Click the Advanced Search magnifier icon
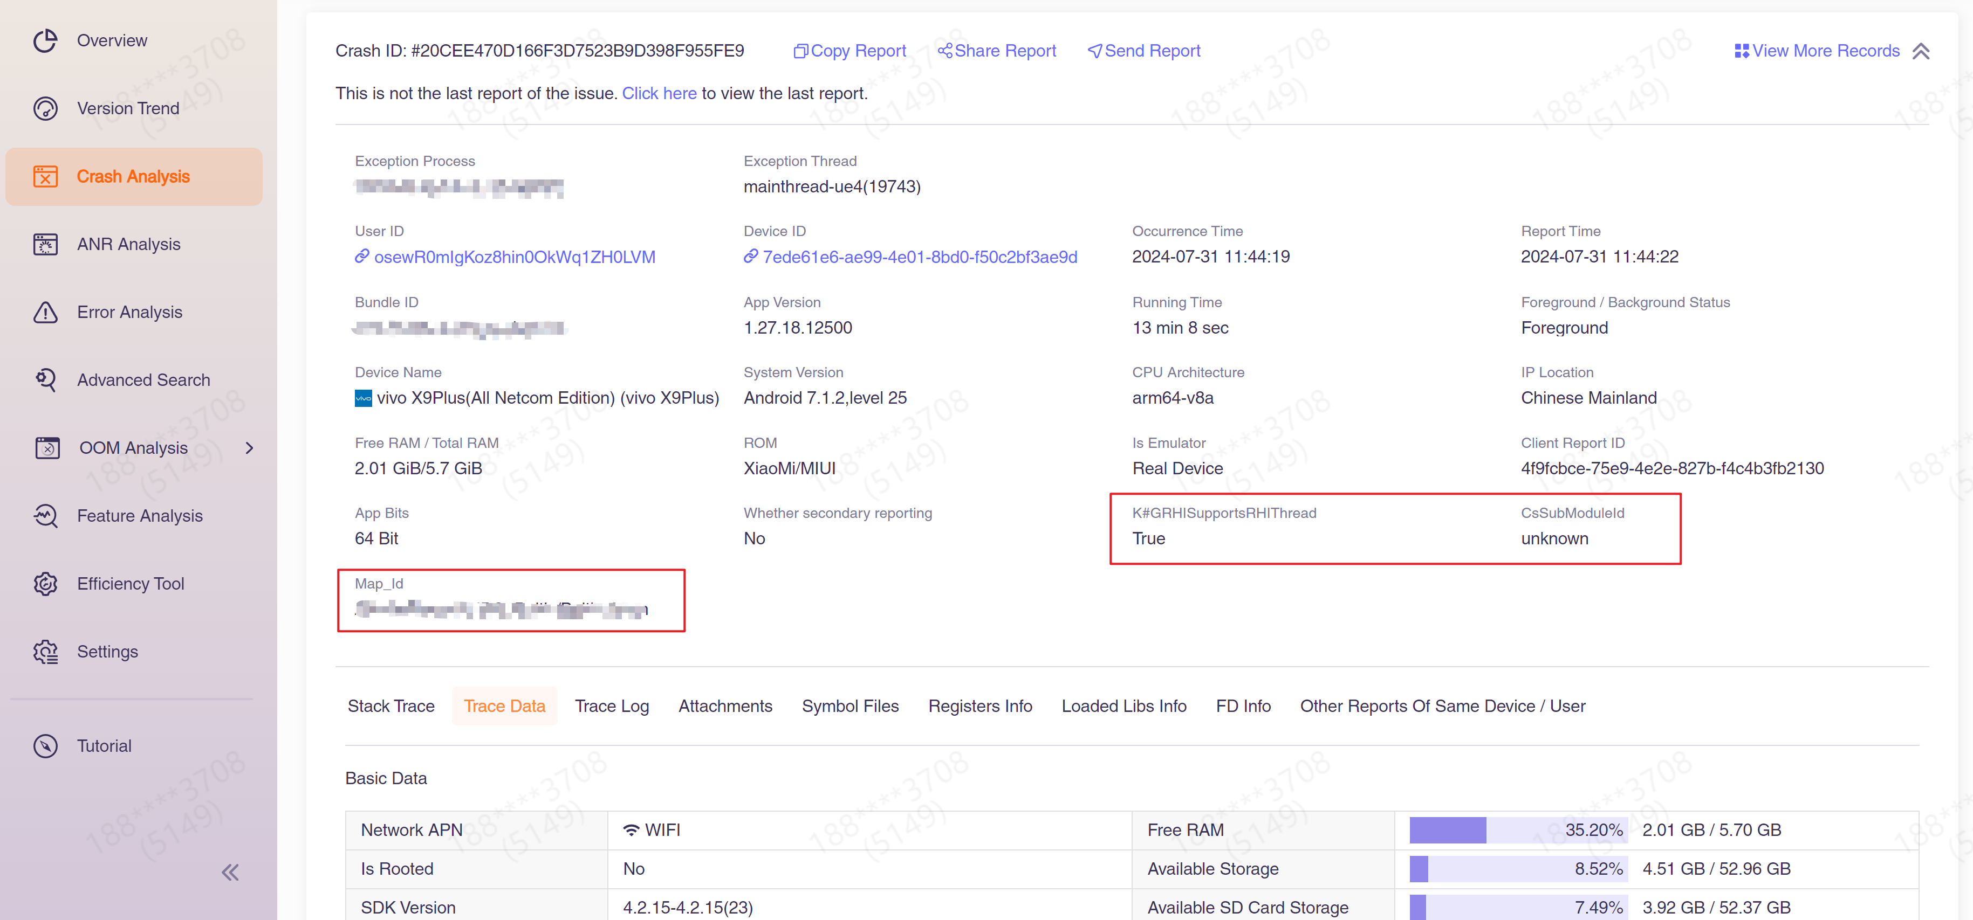 point(45,379)
